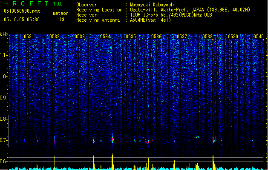
Task: Select the 1.0 kHz axis label
Action: tap(4, 76)
